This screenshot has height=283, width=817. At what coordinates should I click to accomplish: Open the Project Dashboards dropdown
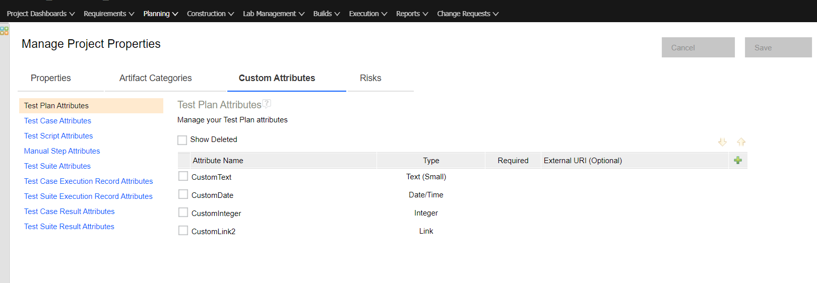point(41,14)
